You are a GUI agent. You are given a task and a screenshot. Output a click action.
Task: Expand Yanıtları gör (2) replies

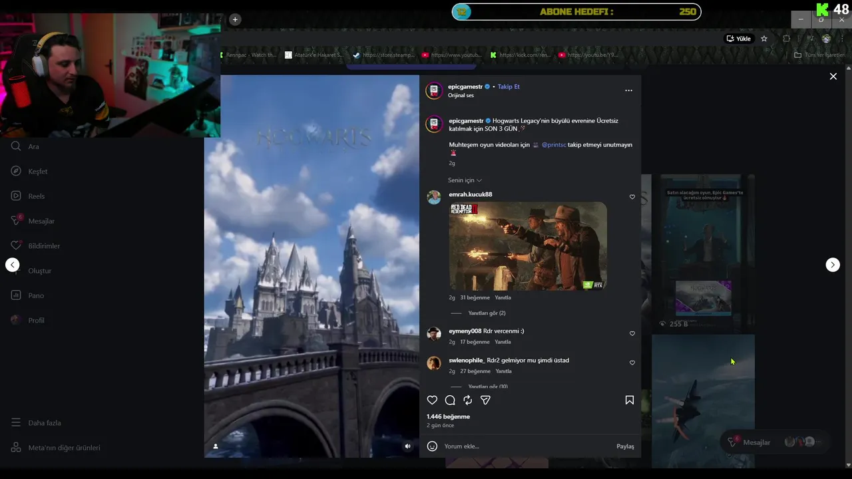click(x=487, y=313)
